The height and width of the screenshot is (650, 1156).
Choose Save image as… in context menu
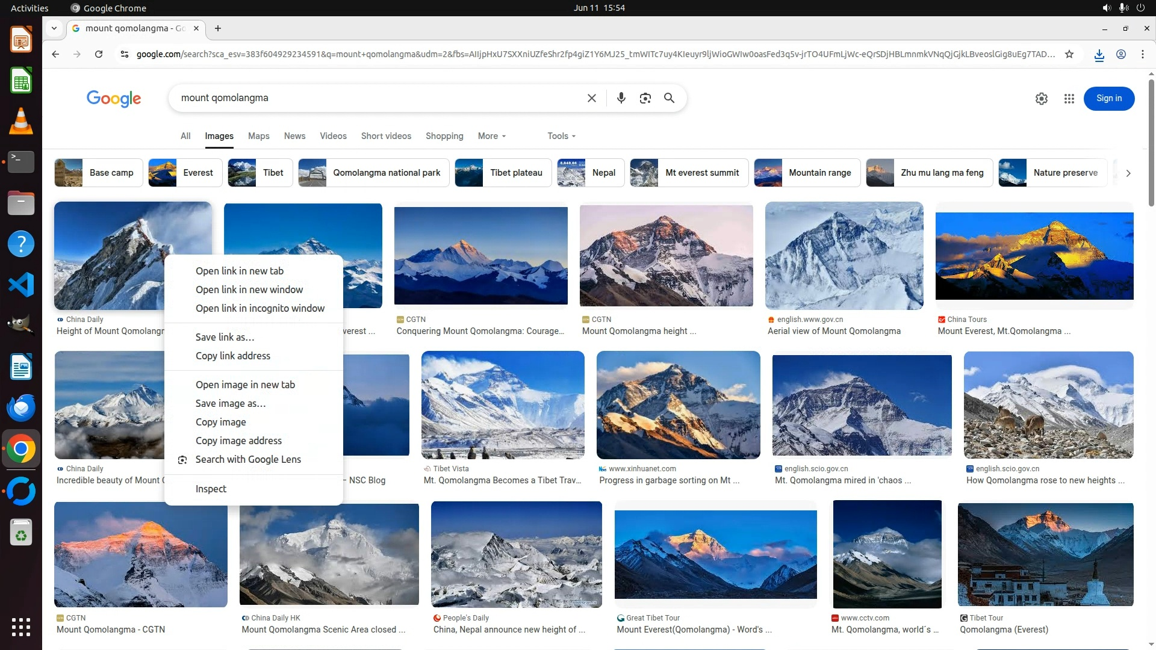[231, 403]
